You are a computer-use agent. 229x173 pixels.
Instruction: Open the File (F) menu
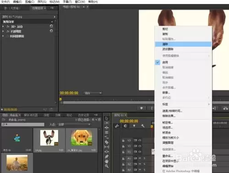tap(5, 2)
